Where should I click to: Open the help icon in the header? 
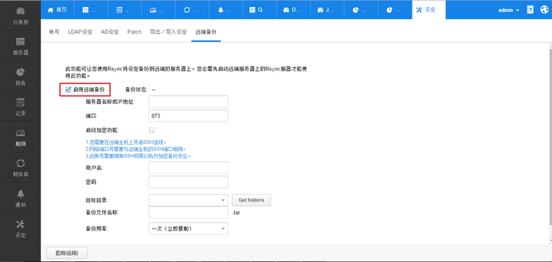point(530,10)
